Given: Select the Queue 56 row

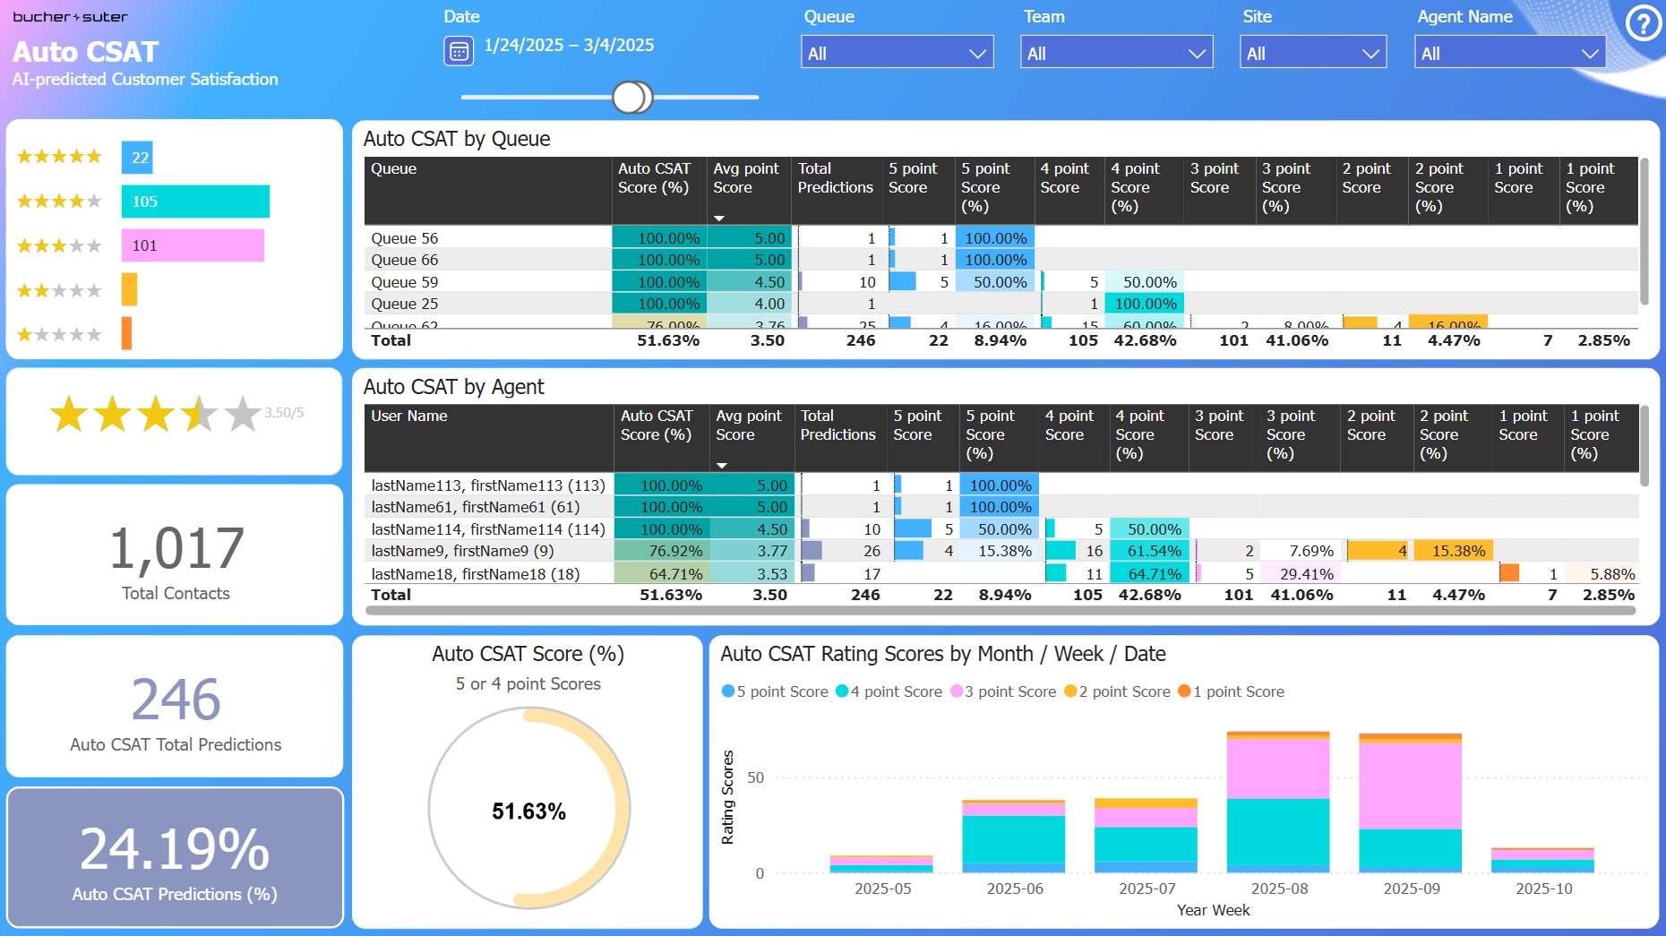Looking at the screenshot, I should pos(1000,238).
